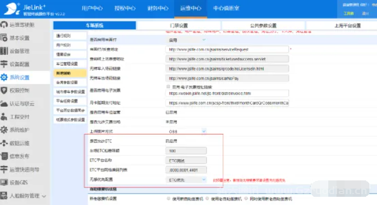Open the 平台任务设置 submenu item

70,101
